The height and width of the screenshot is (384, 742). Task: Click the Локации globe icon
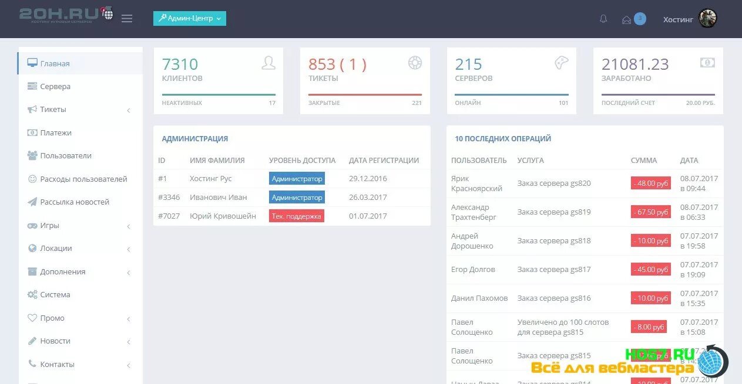32,248
